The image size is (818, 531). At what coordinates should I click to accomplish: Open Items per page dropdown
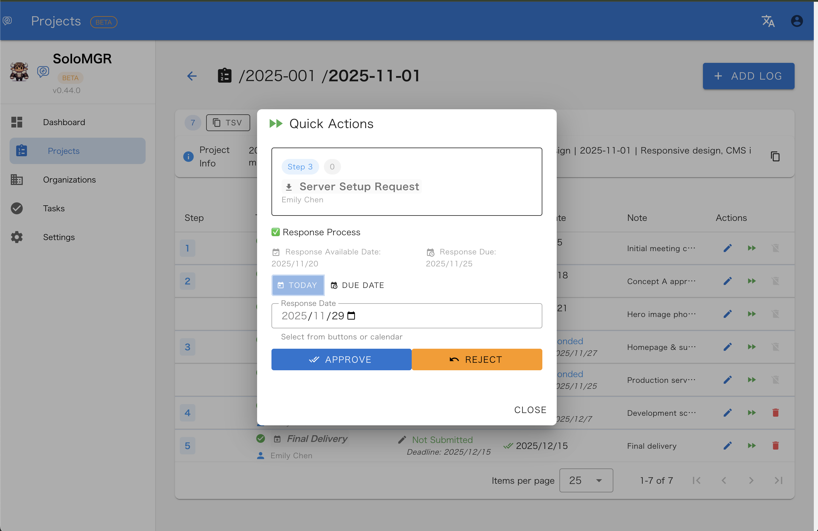[x=586, y=480]
